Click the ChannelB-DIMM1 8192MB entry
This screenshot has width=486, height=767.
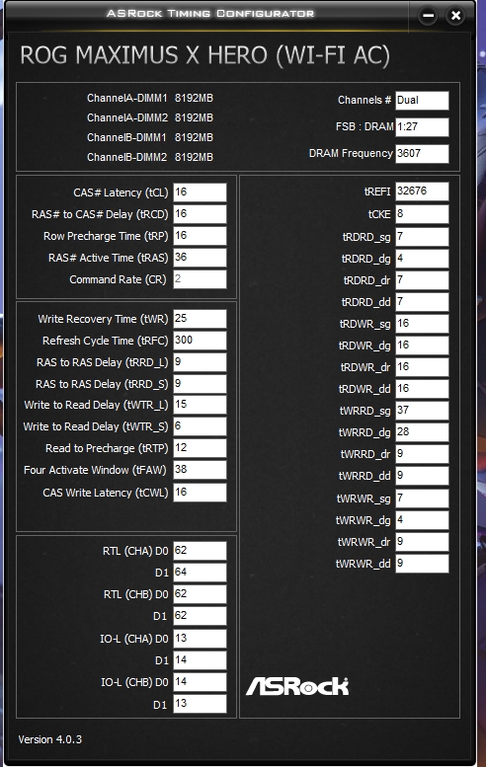point(150,137)
